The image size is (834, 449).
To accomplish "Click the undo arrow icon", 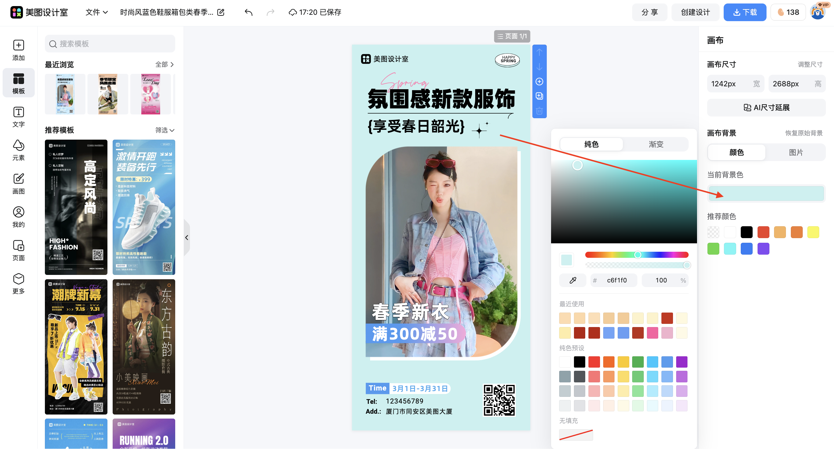I will click(x=248, y=12).
